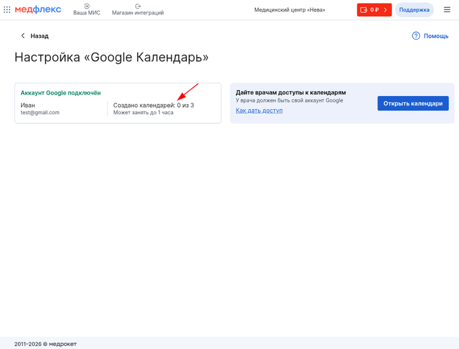Click Создано календарей: 0 из 3

pyautogui.click(x=153, y=105)
